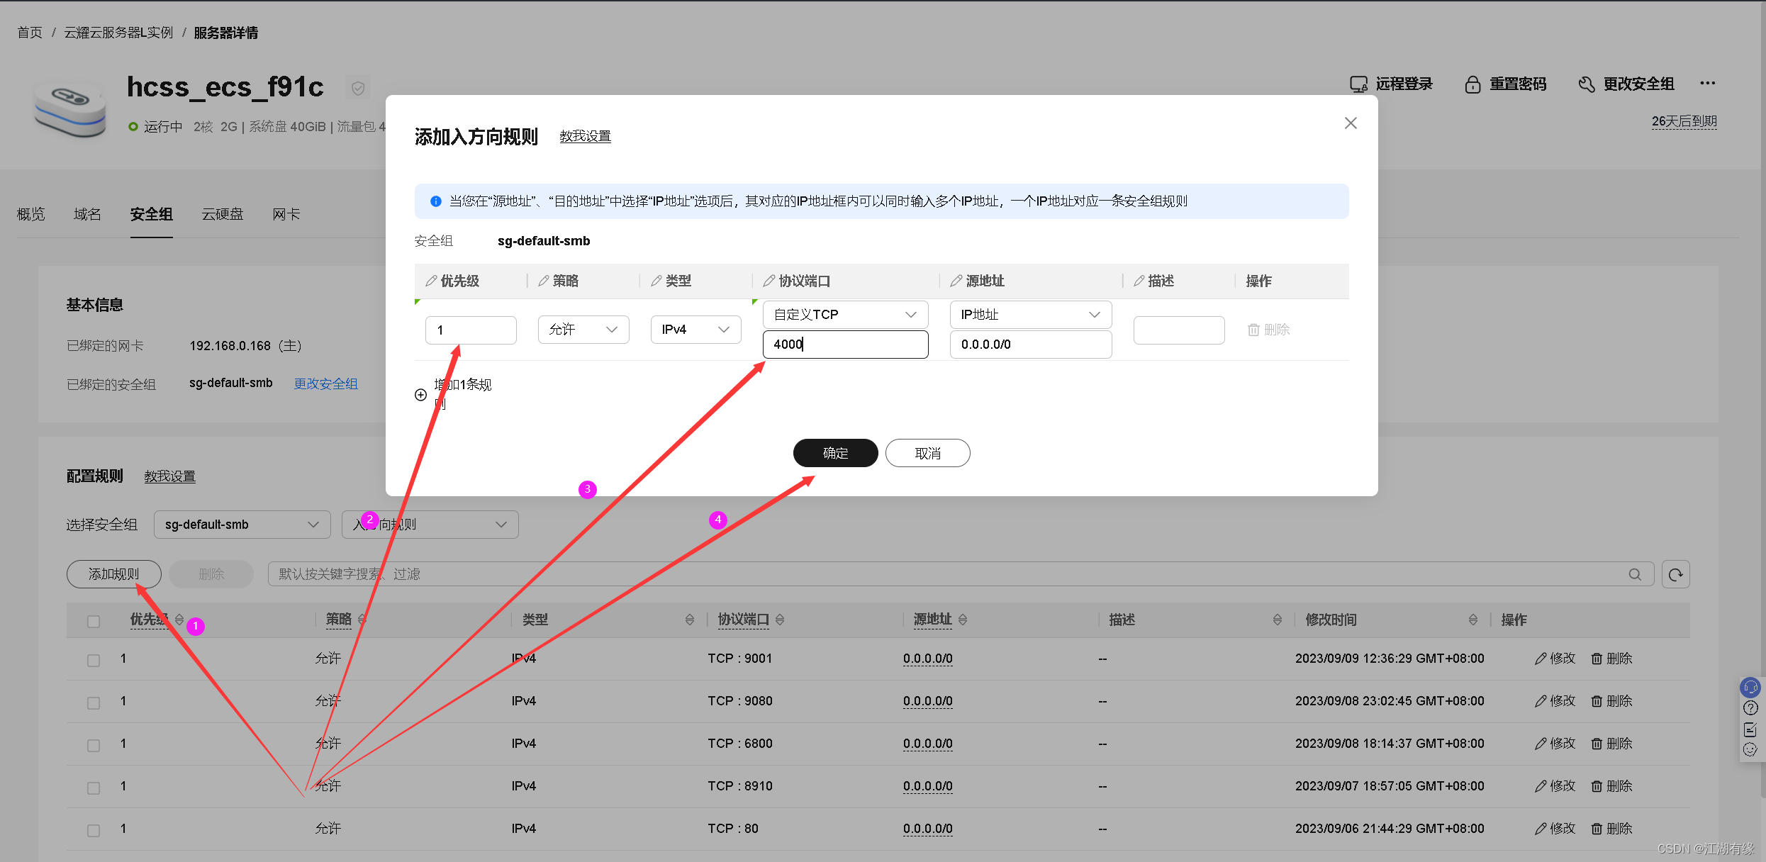The image size is (1766, 862).
Task: Switch to the 网卡 tab
Action: click(x=286, y=214)
